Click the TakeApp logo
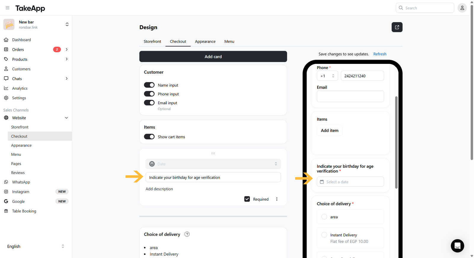Viewport: 474px width, 258px height. 30,8
